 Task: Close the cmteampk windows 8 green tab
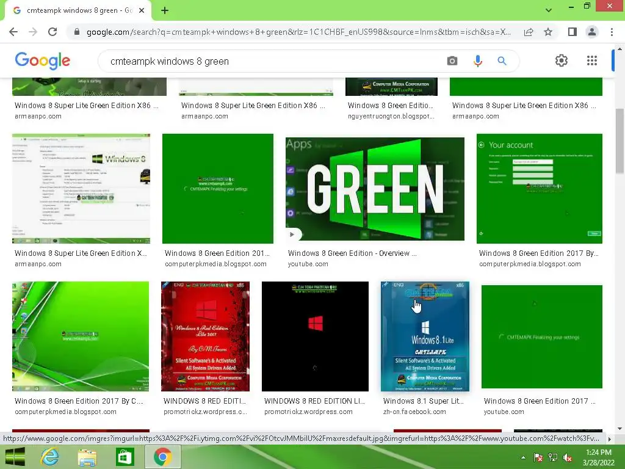142,10
